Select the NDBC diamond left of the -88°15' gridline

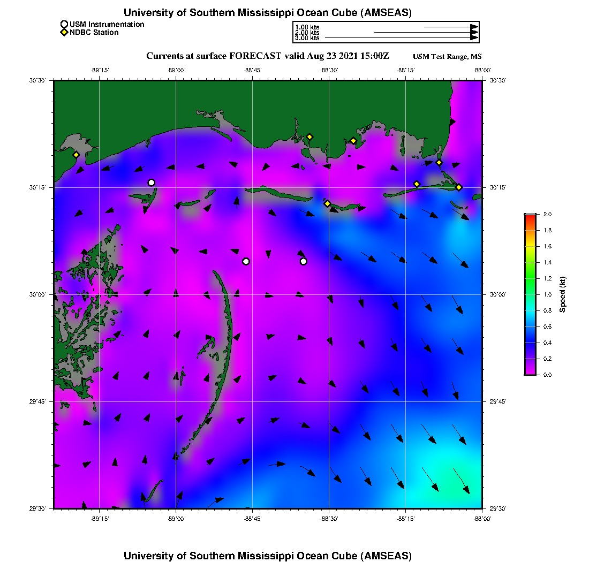coord(417,184)
